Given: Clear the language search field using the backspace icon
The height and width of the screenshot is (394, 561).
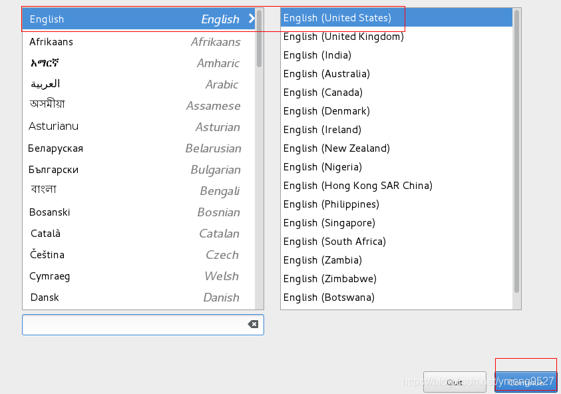Looking at the screenshot, I should tap(253, 324).
